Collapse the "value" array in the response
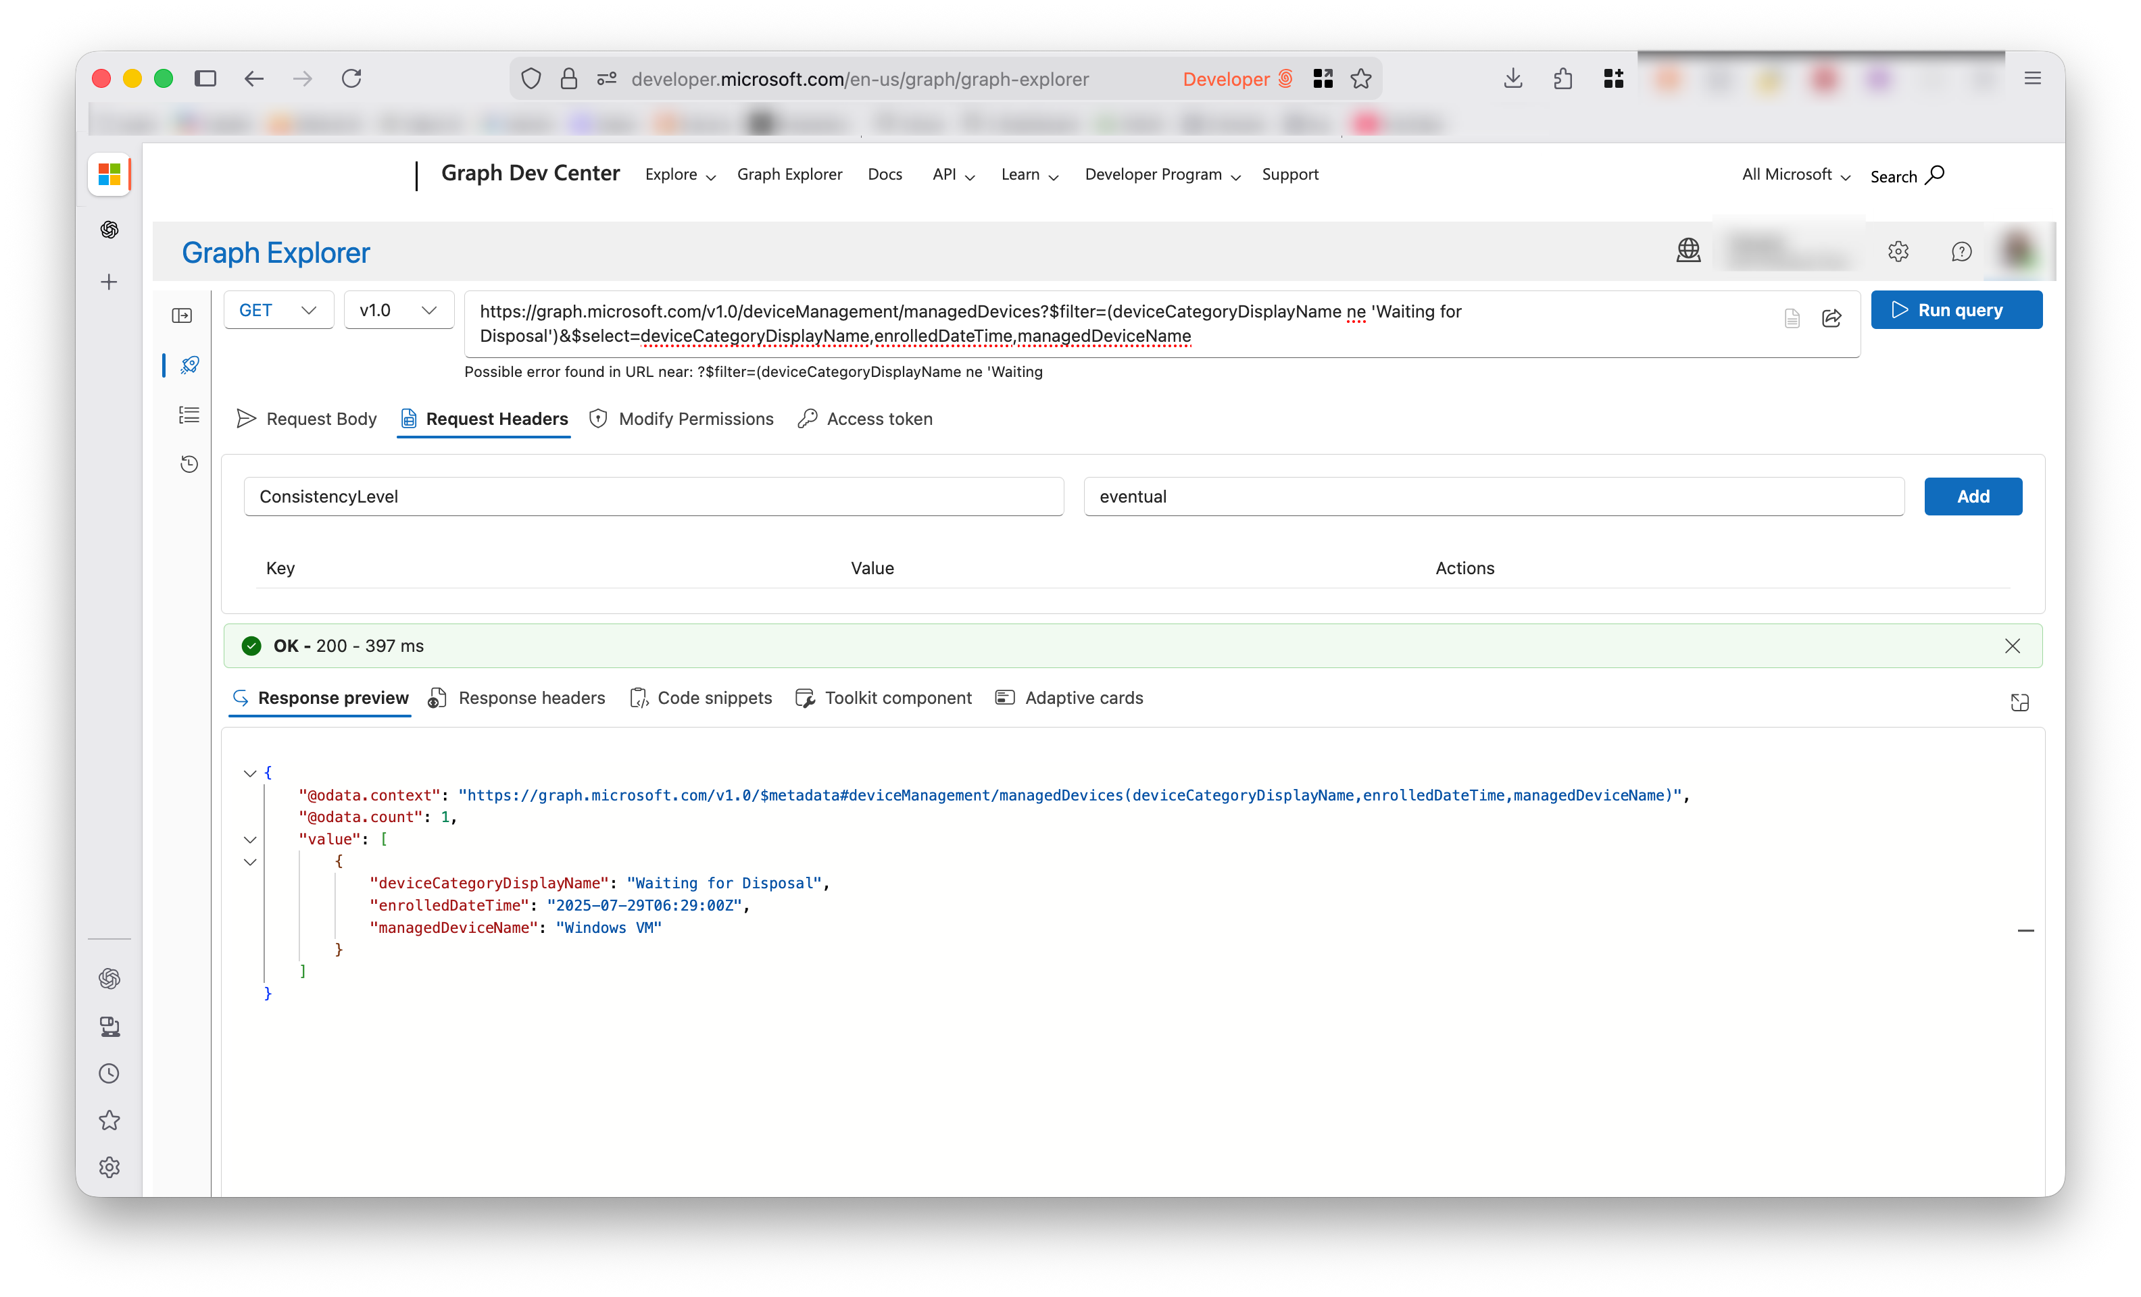Screen dimensions: 2141x1297 click(x=250, y=839)
